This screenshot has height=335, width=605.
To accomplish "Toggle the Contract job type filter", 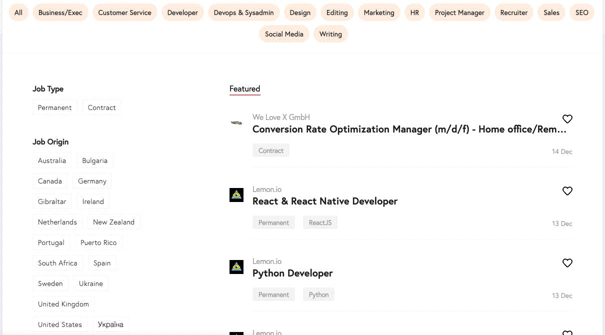I will (x=101, y=107).
